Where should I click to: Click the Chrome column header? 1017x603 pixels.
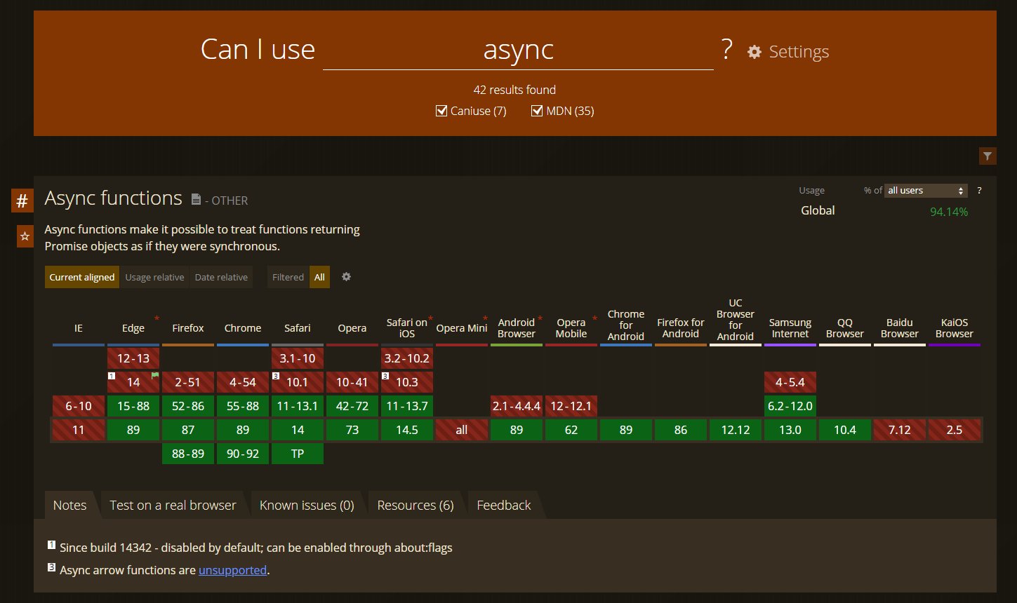(x=243, y=328)
